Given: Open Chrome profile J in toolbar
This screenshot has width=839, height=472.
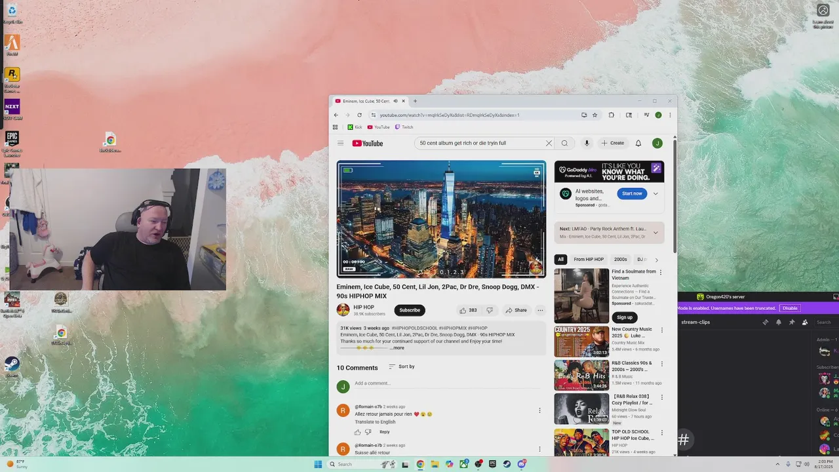Looking at the screenshot, I should pos(658,115).
